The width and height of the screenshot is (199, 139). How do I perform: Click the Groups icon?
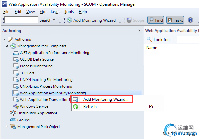click(13, 120)
